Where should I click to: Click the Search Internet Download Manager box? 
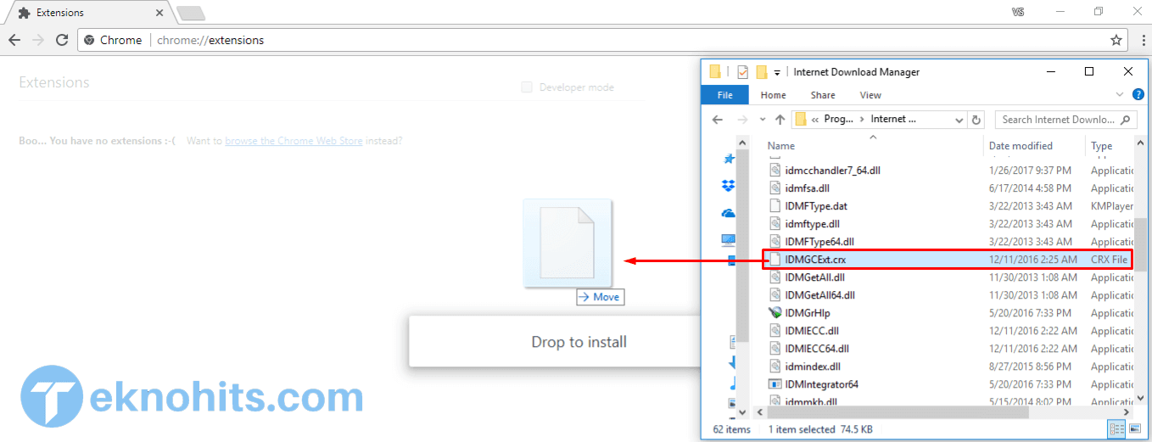(x=1065, y=120)
